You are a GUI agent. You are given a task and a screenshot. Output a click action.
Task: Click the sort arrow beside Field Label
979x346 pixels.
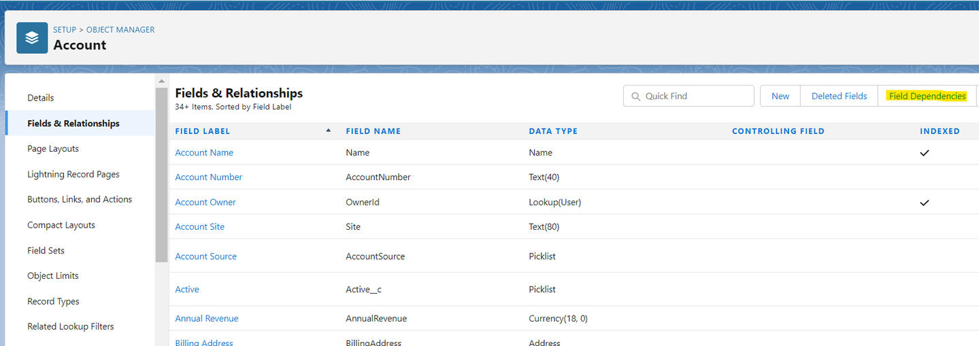tap(329, 131)
